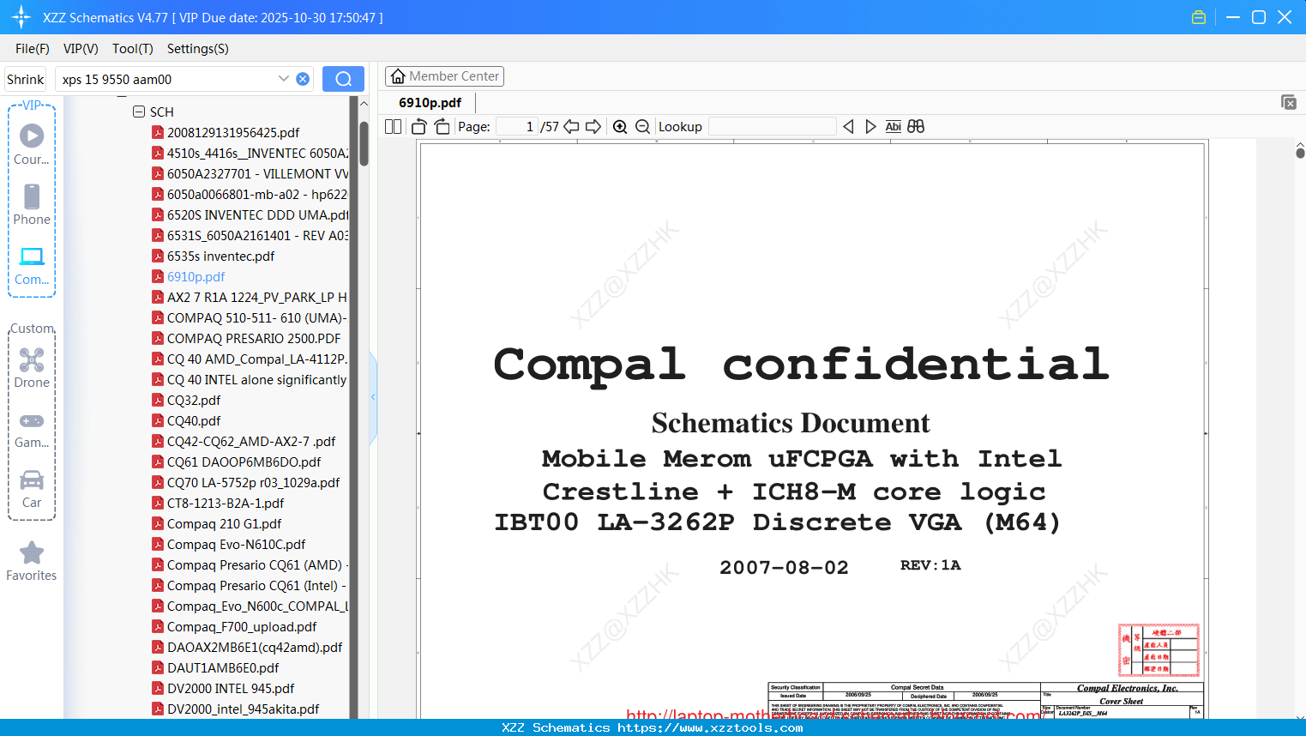Open the Tool(T) menu

click(x=133, y=49)
